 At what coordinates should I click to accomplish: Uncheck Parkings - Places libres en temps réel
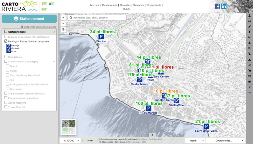click(x=6, y=41)
